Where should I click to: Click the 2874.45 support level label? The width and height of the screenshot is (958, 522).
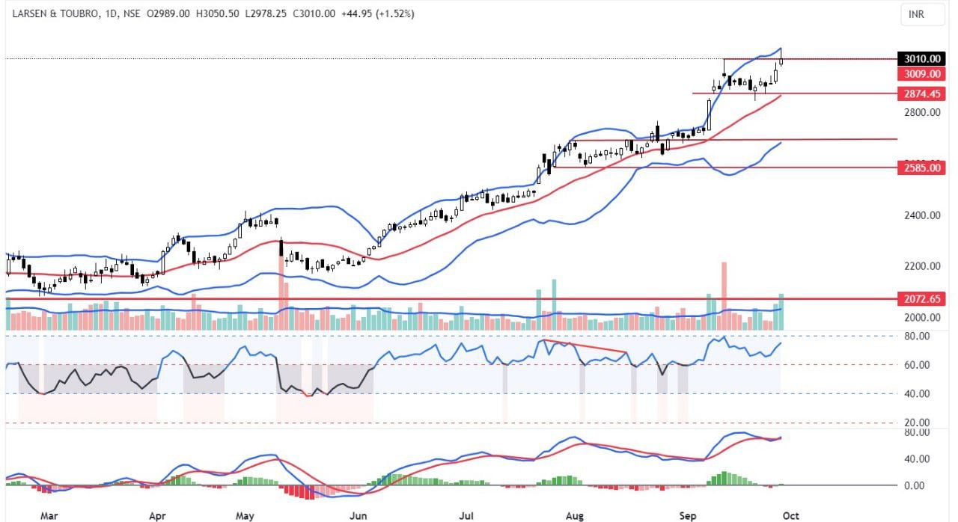pyautogui.click(x=921, y=94)
